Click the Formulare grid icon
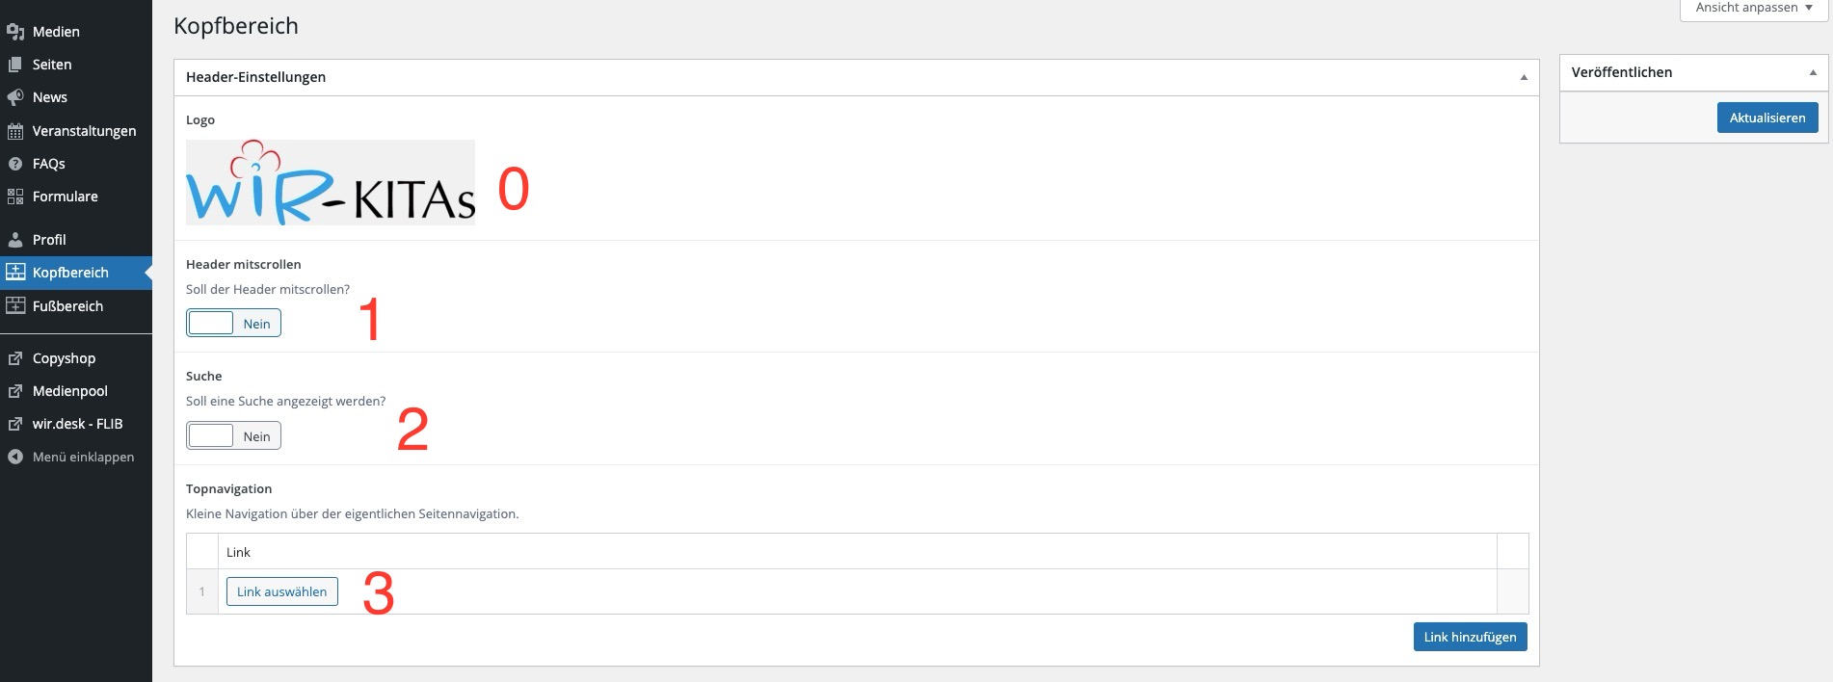 click(x=15, y=197)
